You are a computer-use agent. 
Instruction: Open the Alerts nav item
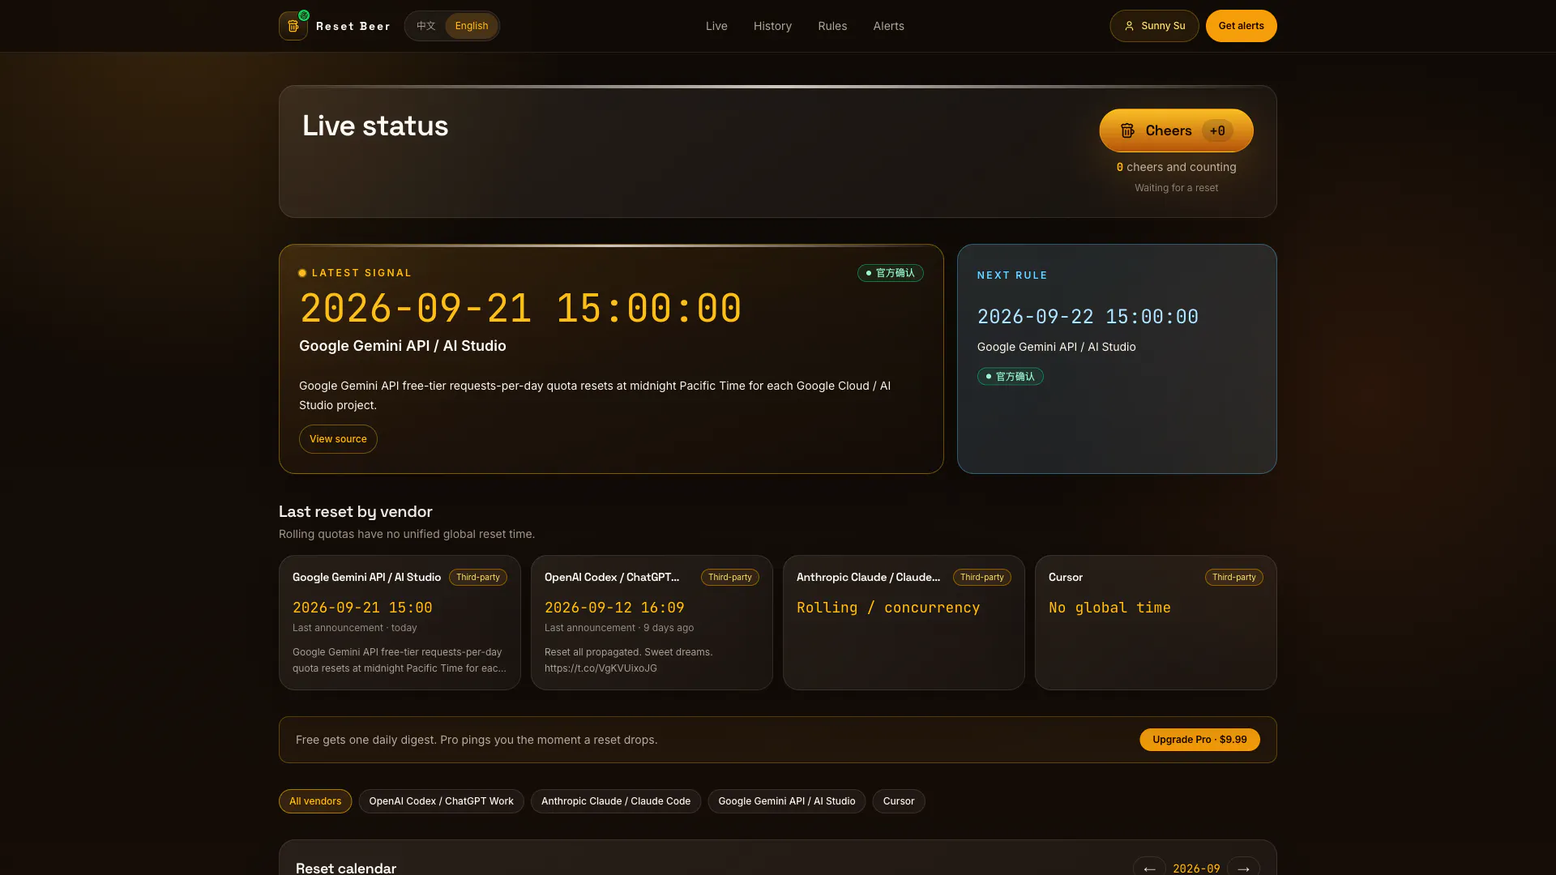(x=888, y=26)
